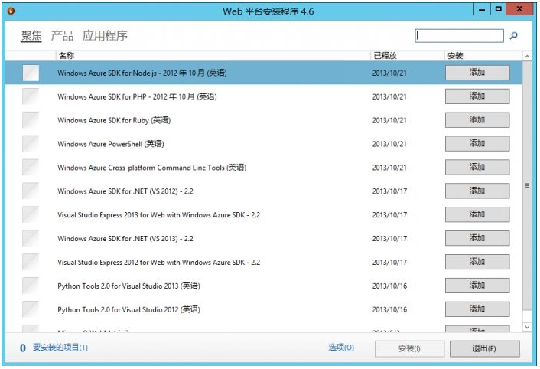Click icon for Windows Azure PowerShell
Viewport: 540px width, 369px height.
[31, 144]
